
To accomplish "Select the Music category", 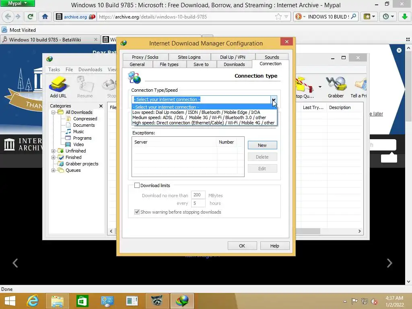I will click(78, 132).
